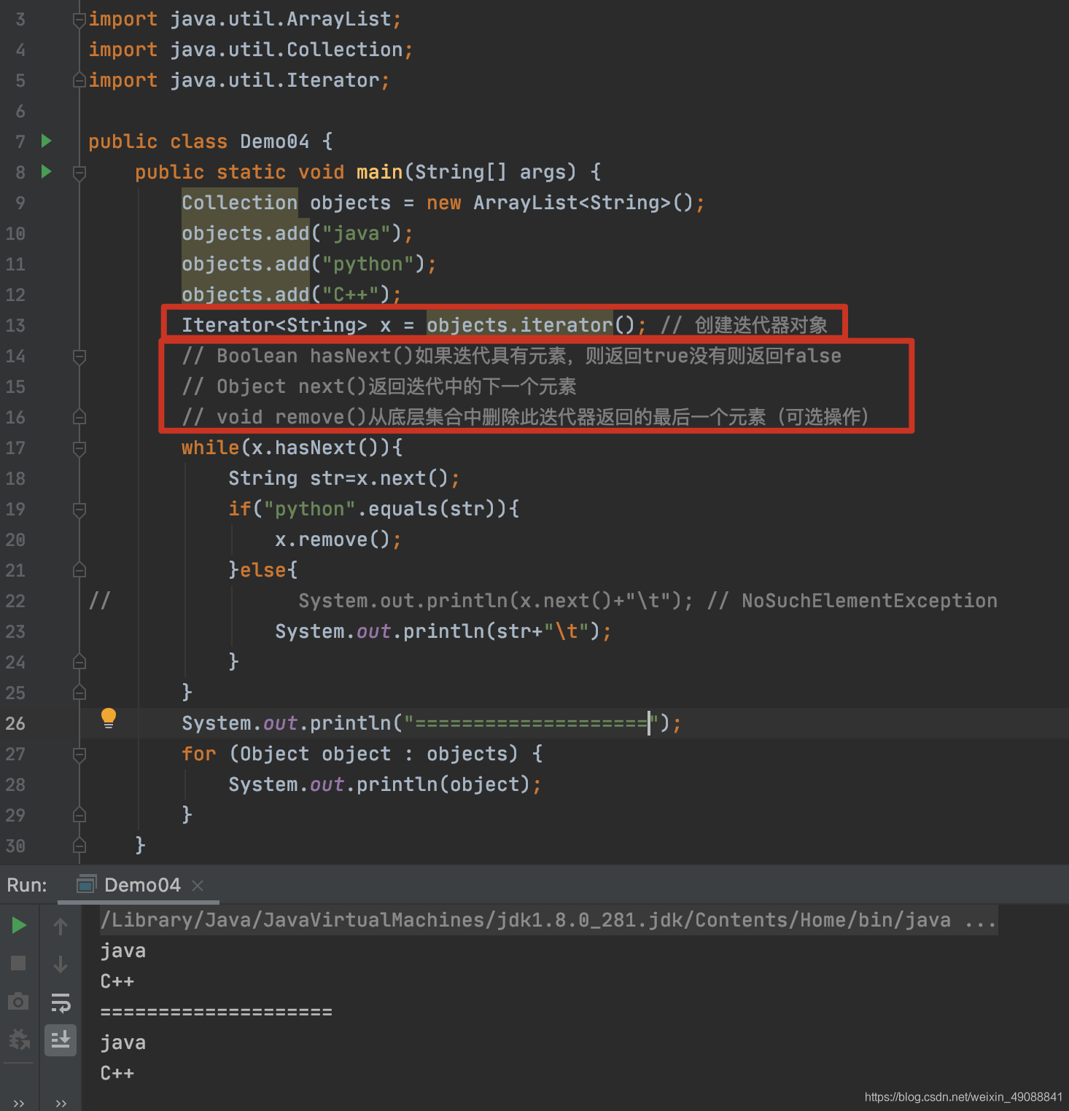The image size is (1069, 1111).
Task: Click line number 26 in the gutter
Action: point(15,723)
